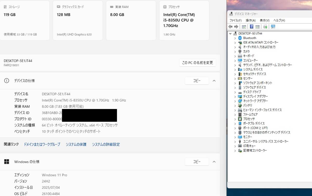This screenshot has width=312, height=196.
Task: Click the キーボード keyboard icon in tree
Action: (240, 56)
